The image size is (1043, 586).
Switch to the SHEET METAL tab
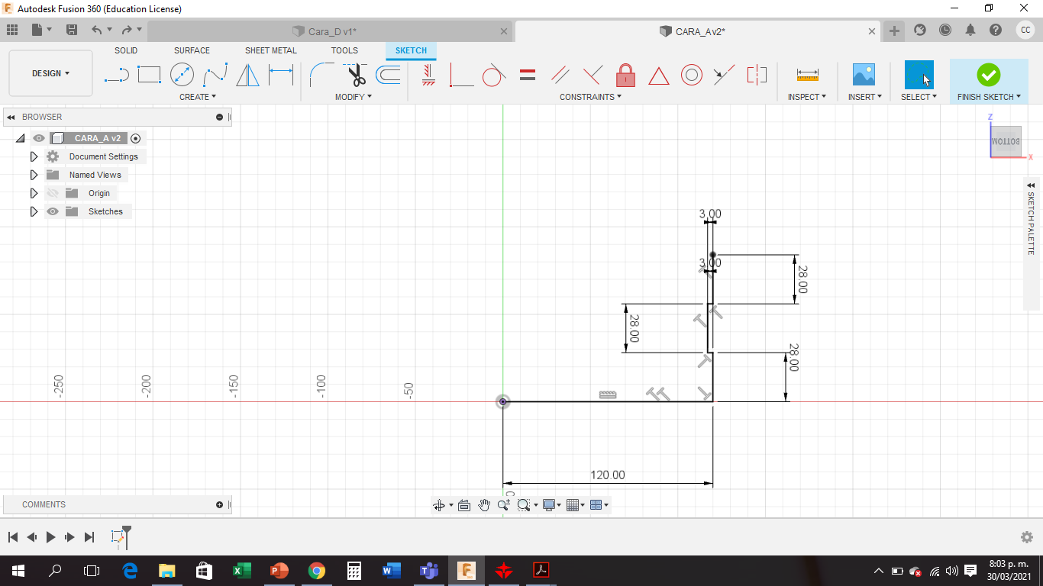point(271,50)
